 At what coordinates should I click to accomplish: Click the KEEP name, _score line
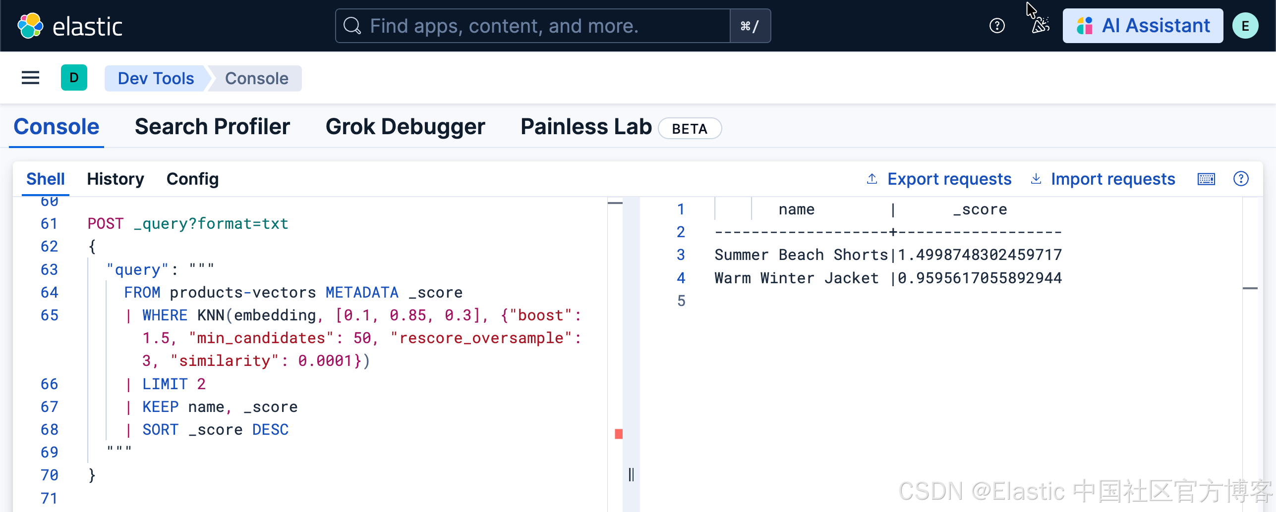pyautogui.click(x=212, y=407)
